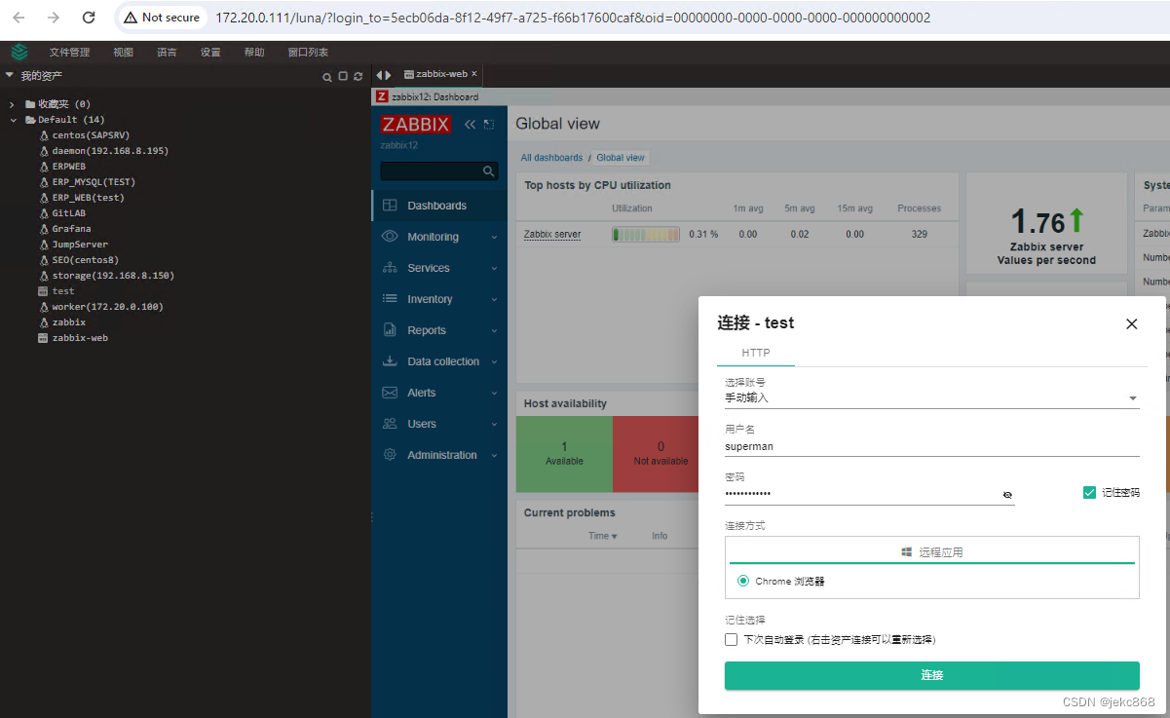1170x718 pixels.
Task: Click the Dashboards menu icon
Action: coord(390,206)
